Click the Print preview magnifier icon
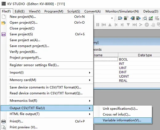 4,127
